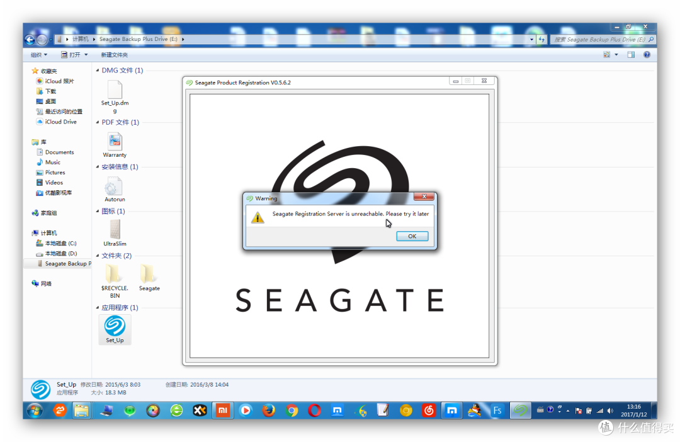This screenshot has height=442, width=680.
Task: Click OK in the Warning dialog
Action: [412, 236]
